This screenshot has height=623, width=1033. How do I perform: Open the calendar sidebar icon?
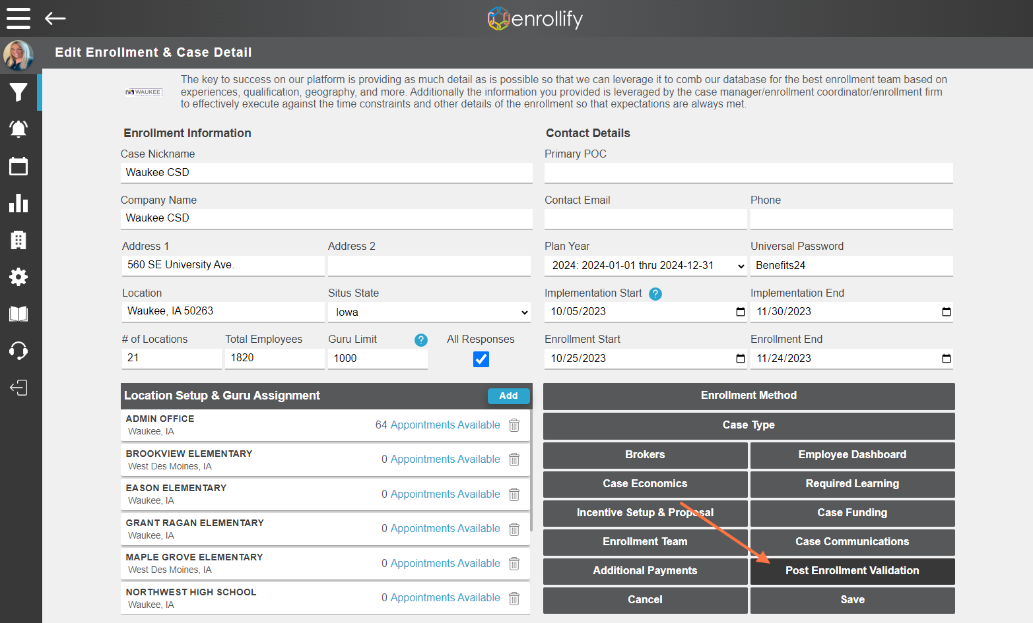click(18, 166)
